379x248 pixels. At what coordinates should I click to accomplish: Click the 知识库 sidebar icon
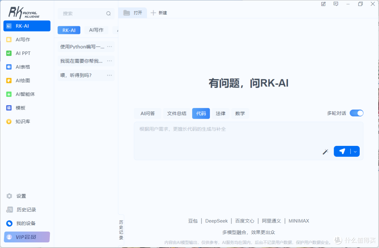tap(9, 121)
